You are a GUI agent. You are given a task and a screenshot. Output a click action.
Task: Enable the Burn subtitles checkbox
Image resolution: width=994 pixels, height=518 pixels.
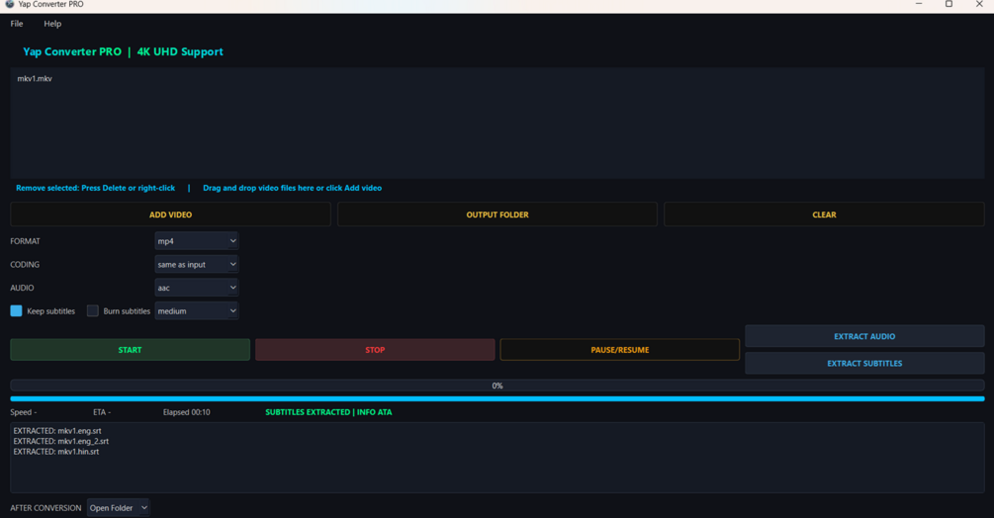pos(93,311)
